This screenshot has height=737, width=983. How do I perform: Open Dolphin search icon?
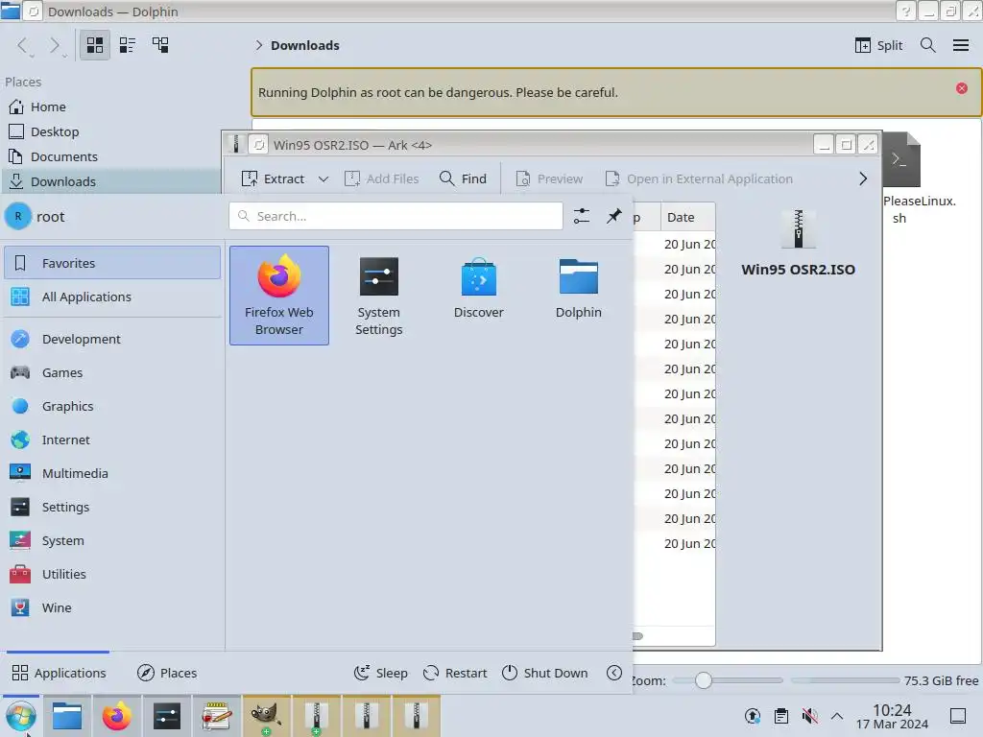[928, 45]
